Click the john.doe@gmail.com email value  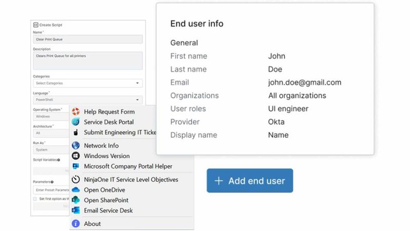point(304,82)
